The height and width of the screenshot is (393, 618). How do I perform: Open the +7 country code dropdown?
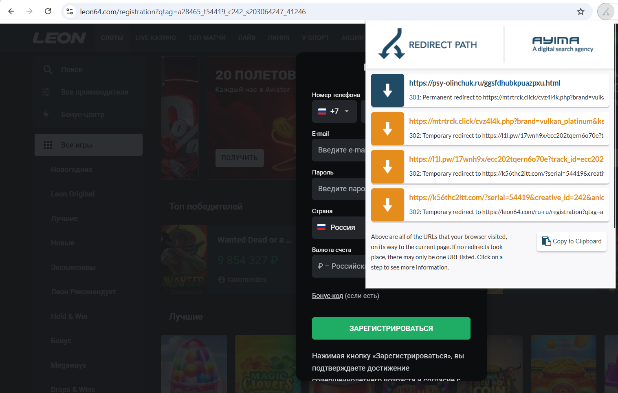click(334, 111)
